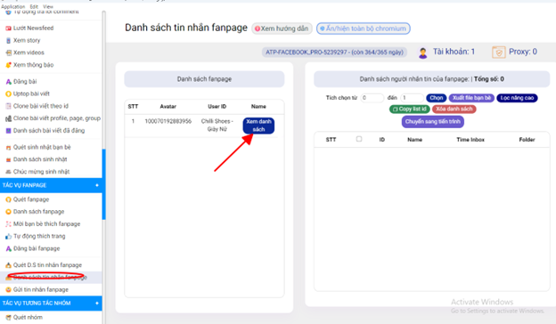Open Xem story from the sidebar icon
This screenshot has width=556, height=324.
(8, 40)
